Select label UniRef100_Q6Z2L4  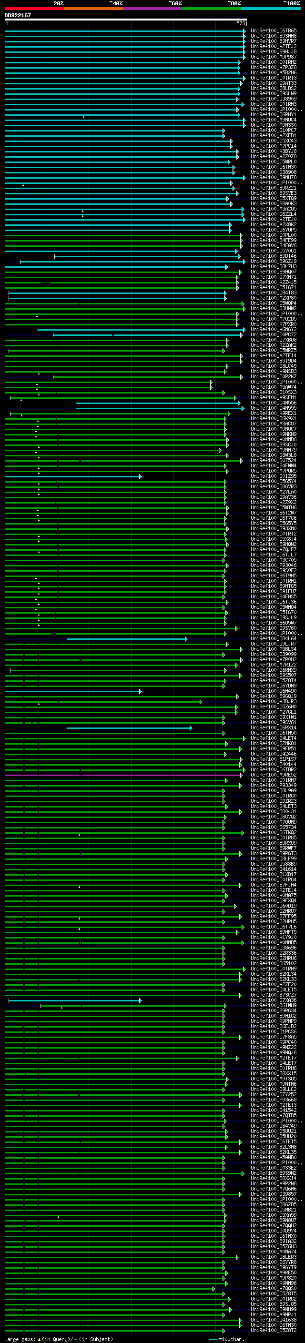274,214
